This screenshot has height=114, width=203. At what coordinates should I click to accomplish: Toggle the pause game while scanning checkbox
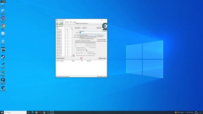click(76, 55)
